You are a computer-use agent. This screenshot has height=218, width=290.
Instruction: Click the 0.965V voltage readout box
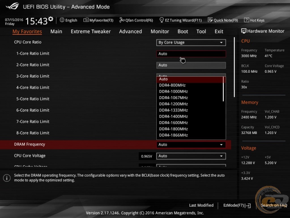pos(146,156)
